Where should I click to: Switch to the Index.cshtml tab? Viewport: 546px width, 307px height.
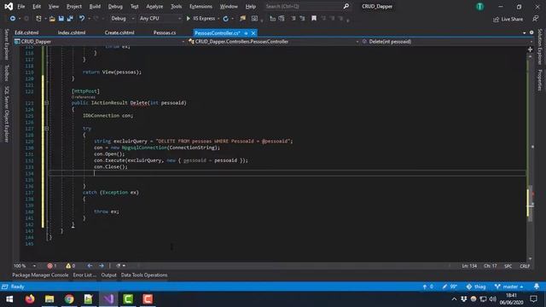(72, 32)
